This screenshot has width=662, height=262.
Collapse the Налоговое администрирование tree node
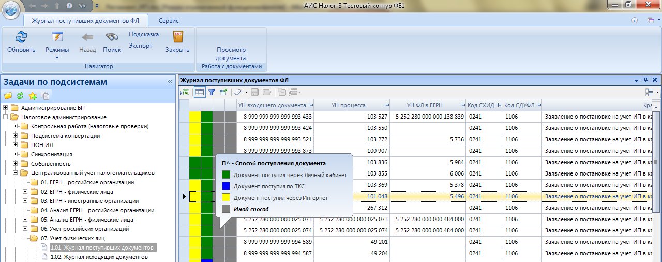(x=6, y=117)
